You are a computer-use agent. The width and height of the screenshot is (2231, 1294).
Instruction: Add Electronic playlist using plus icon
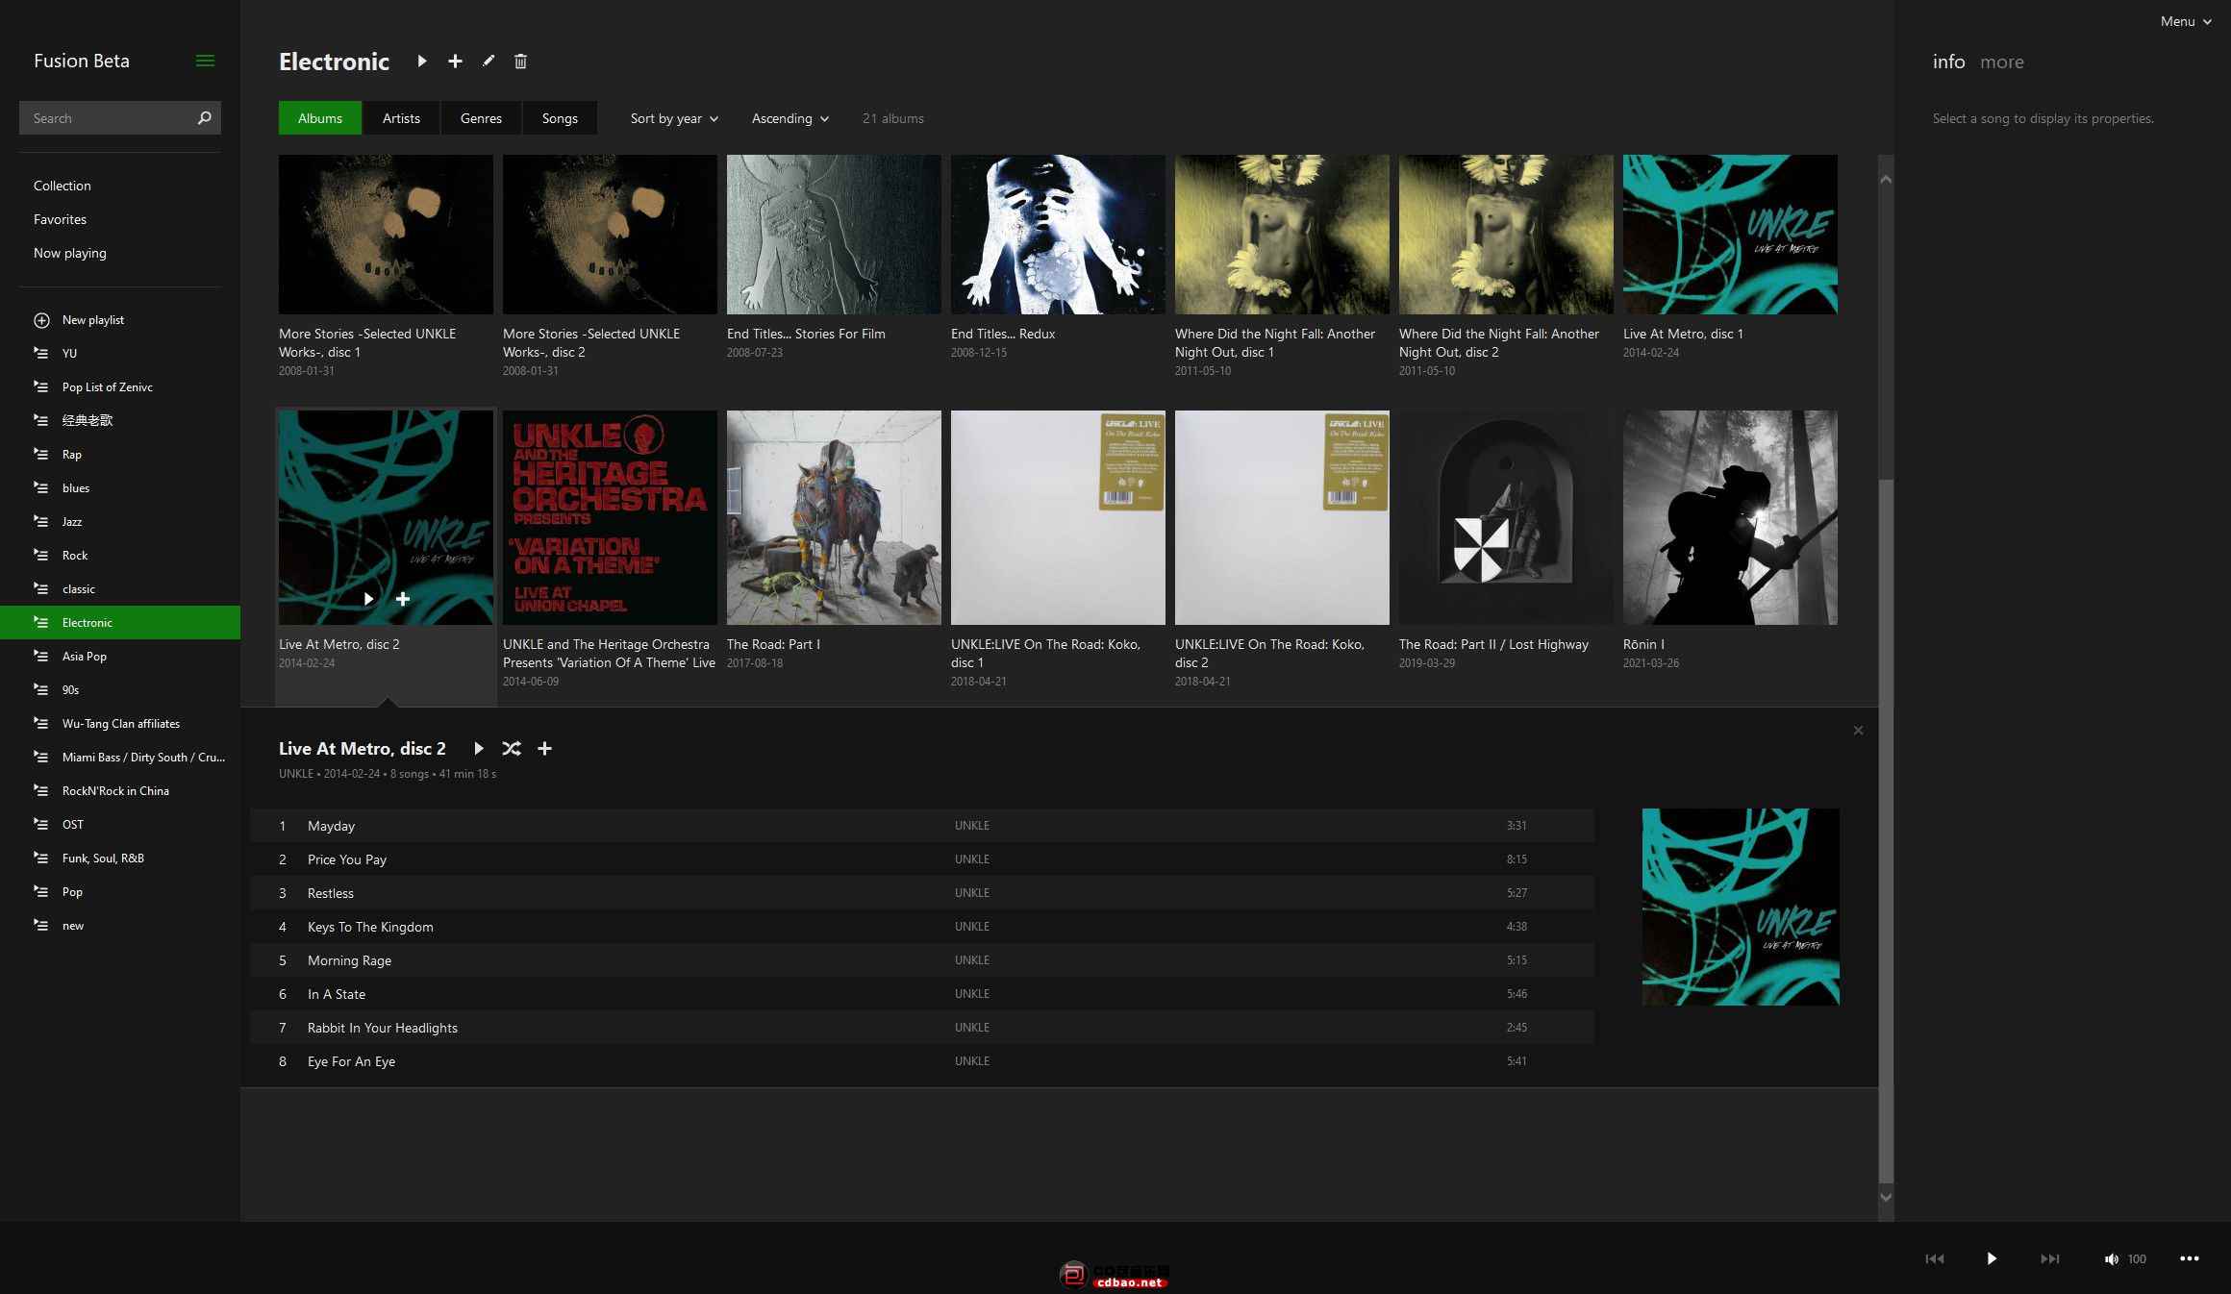(455, 61)
